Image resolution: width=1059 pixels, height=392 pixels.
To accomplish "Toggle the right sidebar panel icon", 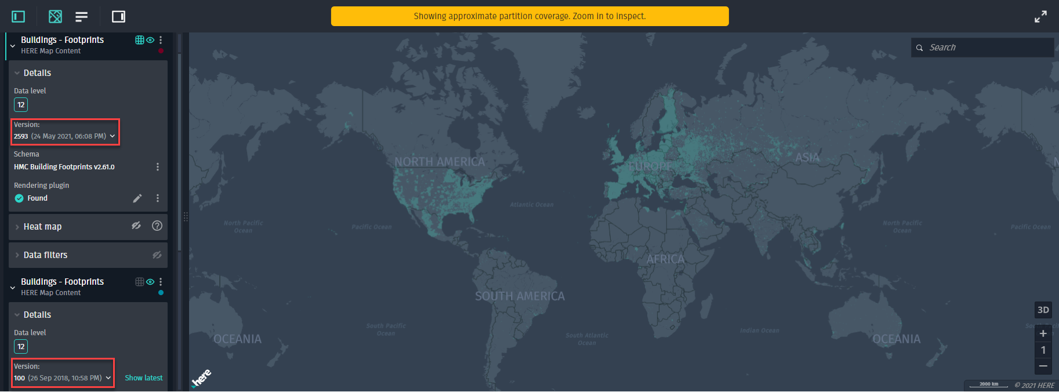I will (118, 16).
